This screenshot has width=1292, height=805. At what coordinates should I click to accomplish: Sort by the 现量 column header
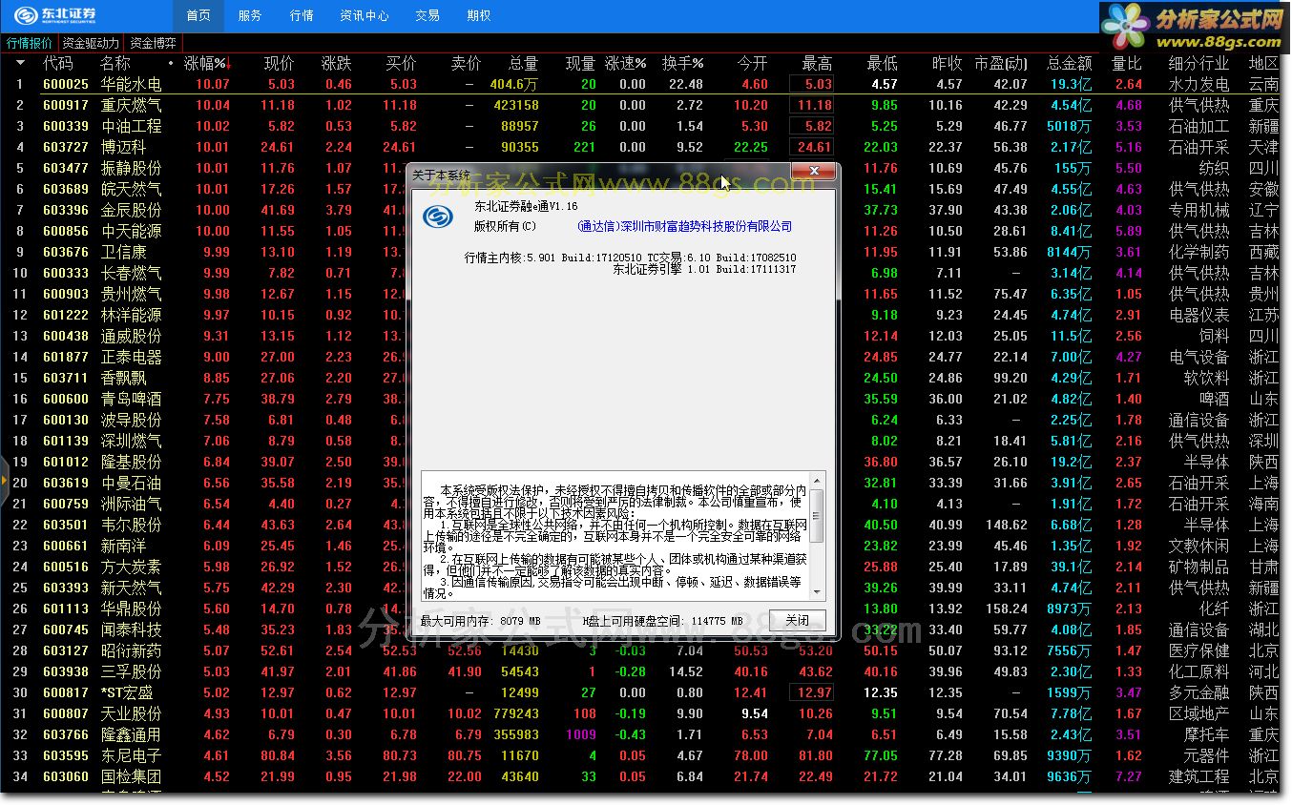pyautogui.click(x=581, y=63)
